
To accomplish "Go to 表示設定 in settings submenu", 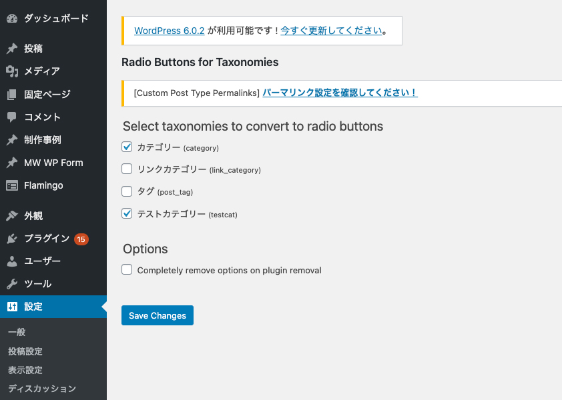I will coord(25,370).
